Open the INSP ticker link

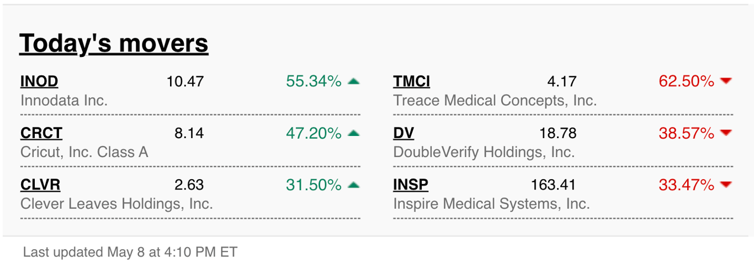pyautogui.click(x=411, y=185)
